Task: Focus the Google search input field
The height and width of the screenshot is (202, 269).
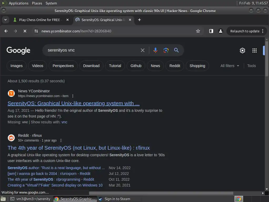Action: pyautogui.click(x=93, y=50)
